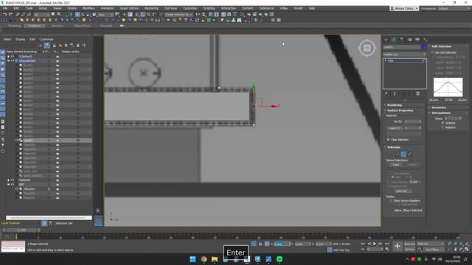Collapse the Interpolation rollout
This screenshot has width=472, height=265.
tap(441, 113)
